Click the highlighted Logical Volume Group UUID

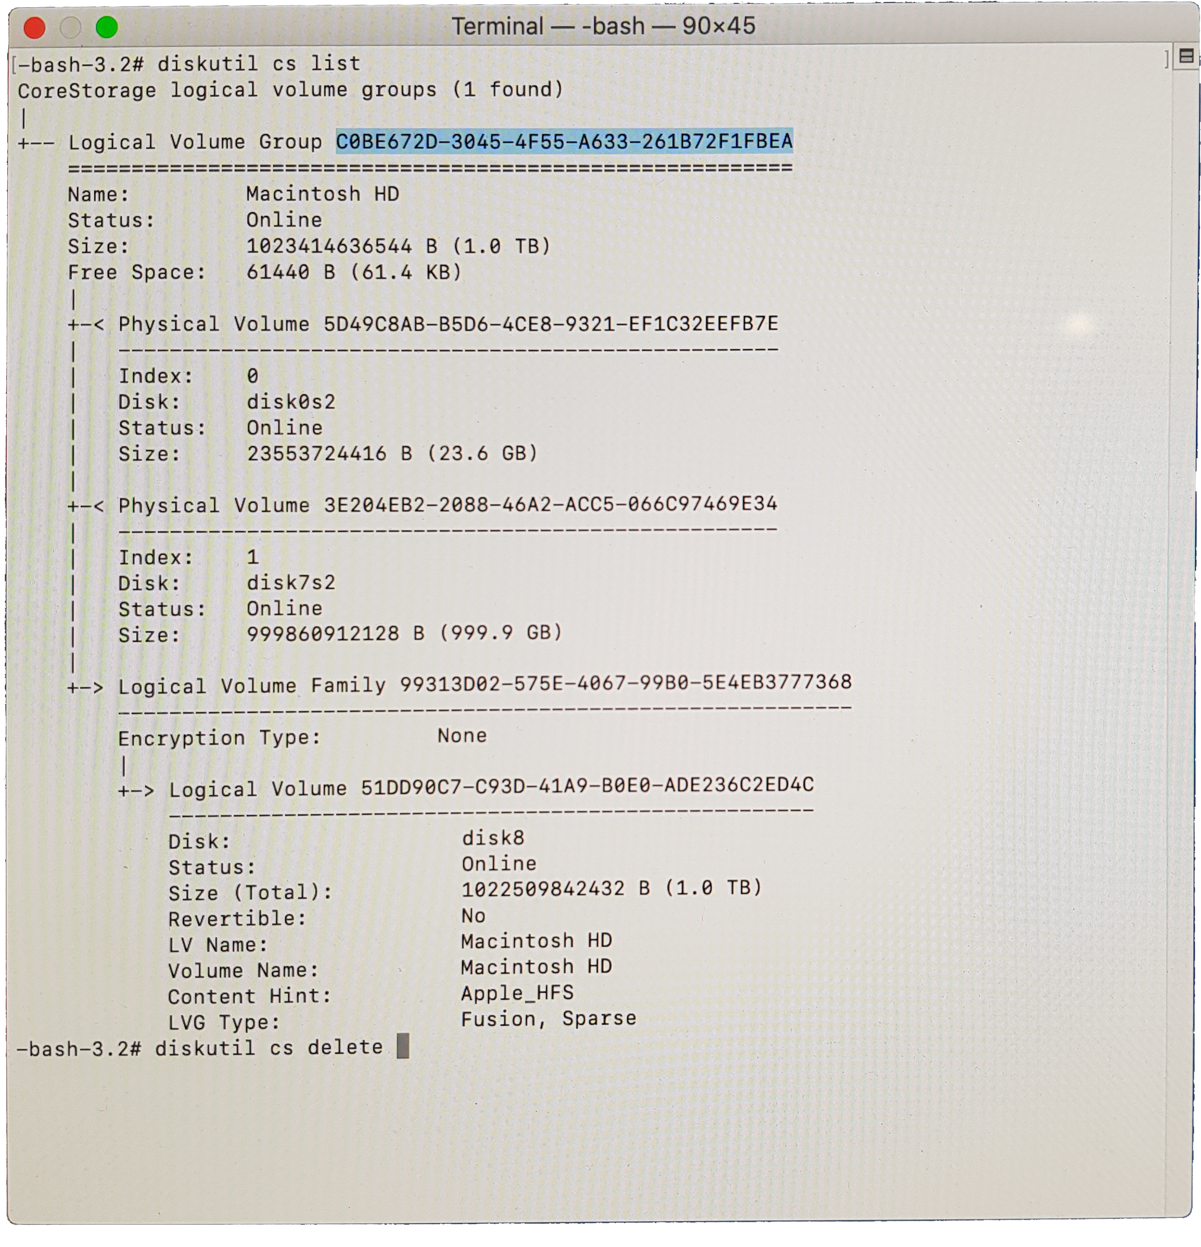click(x=564, y=141)
